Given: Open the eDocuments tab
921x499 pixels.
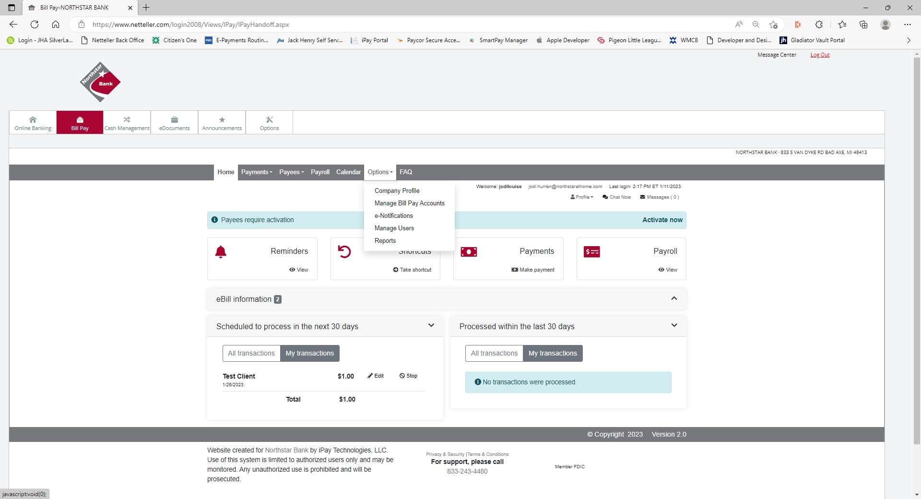Looking at the screenshot, I should click(174, 123).
